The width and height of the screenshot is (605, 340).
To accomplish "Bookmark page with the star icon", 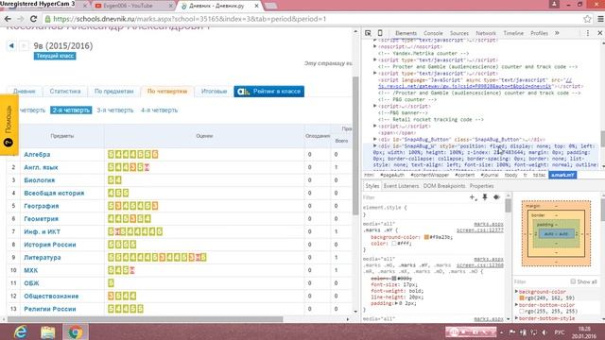I will (587, 19).
